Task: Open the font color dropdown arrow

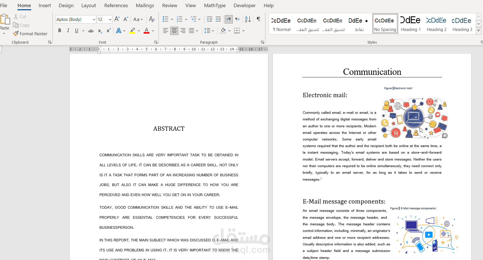Action: (153, 31)
